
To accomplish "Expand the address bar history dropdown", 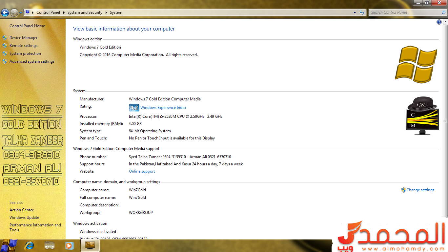I will pyautogui.click(x=355, y=12).
